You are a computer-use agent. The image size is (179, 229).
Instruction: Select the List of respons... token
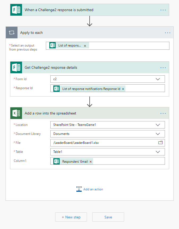[x=69, y=45]
